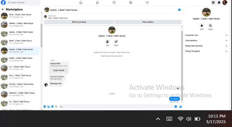
Task: Open the battery status tray icon
Action: pos(197,119)
